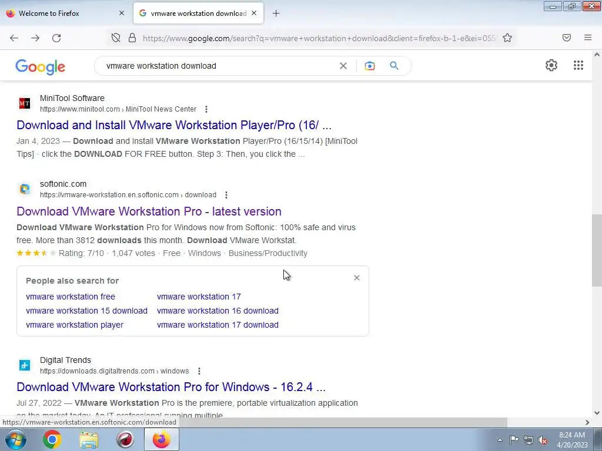Show hidden system tray icons
This screenshot has width=602, height=451.
coord(500,440)
